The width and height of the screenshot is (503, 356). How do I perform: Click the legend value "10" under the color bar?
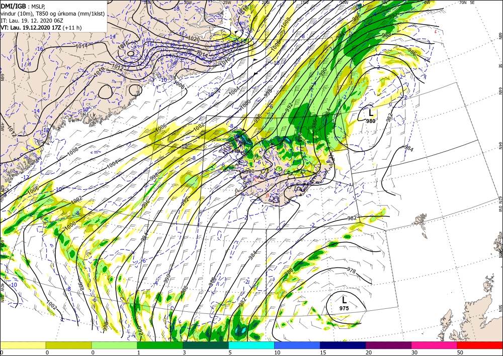(277, 352)
